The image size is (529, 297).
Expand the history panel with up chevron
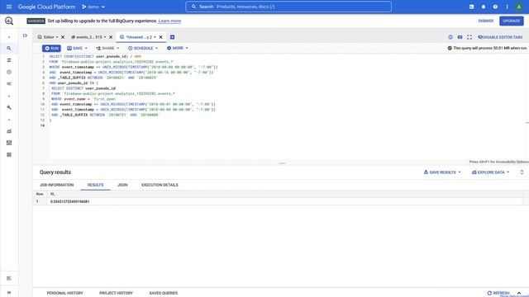tap(519, 293)
